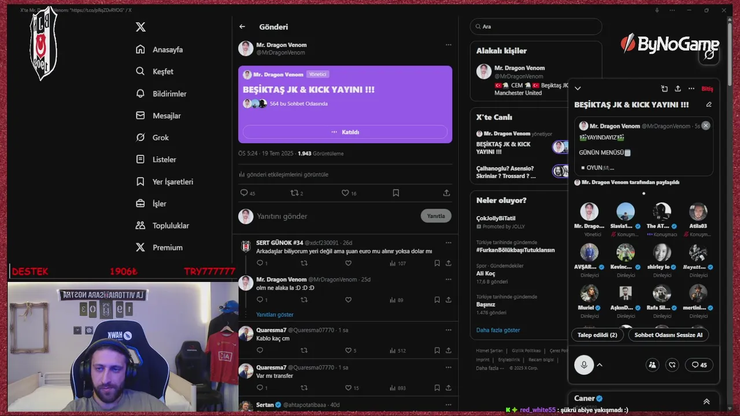The height and width of the screenshot is (416, 740).
Task: Expand microphone options caret in Space
Action: tap(600, 365)
